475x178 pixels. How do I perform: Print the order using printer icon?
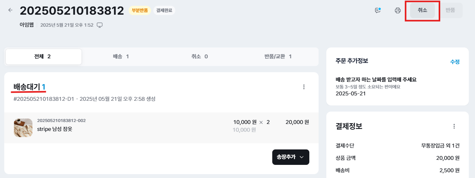pos(398,10)
